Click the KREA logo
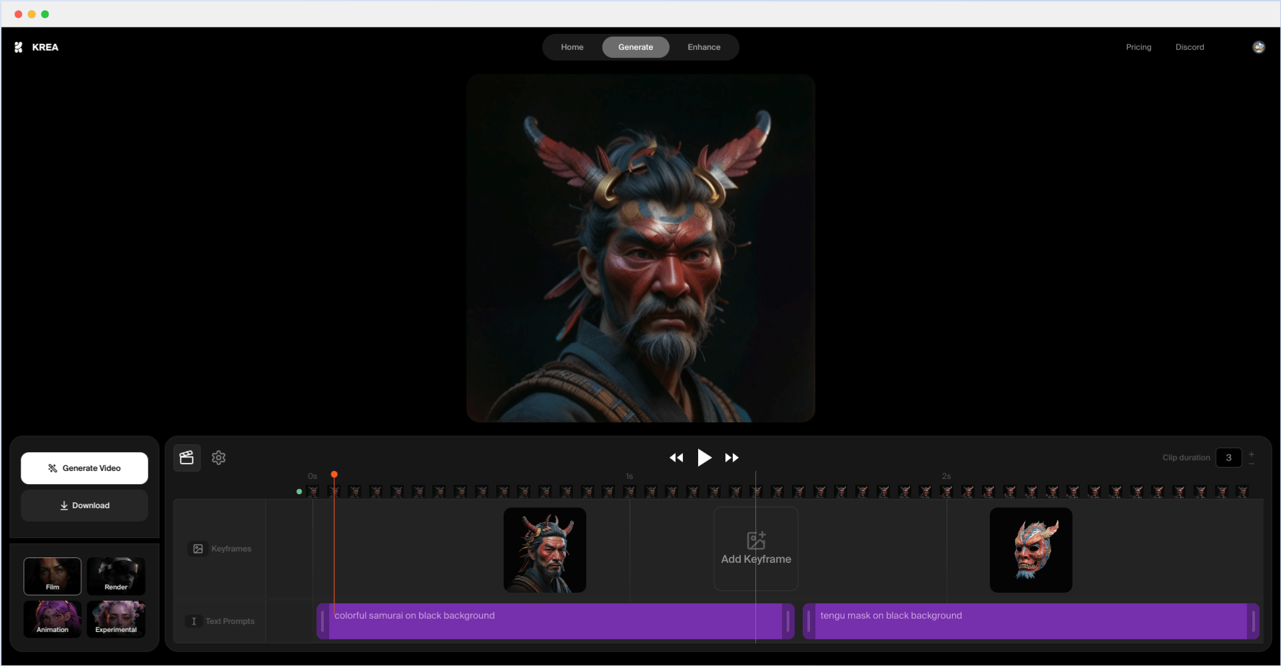 (x=37, y=47)
